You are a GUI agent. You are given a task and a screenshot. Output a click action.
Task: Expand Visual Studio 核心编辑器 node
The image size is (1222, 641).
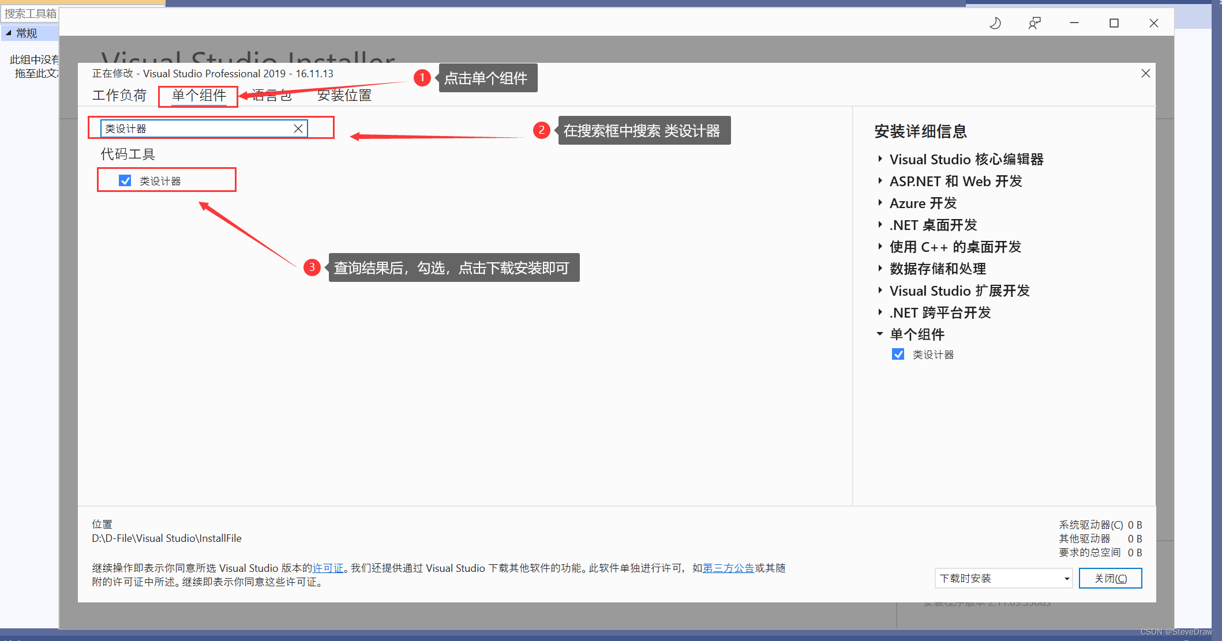point(880,159)
